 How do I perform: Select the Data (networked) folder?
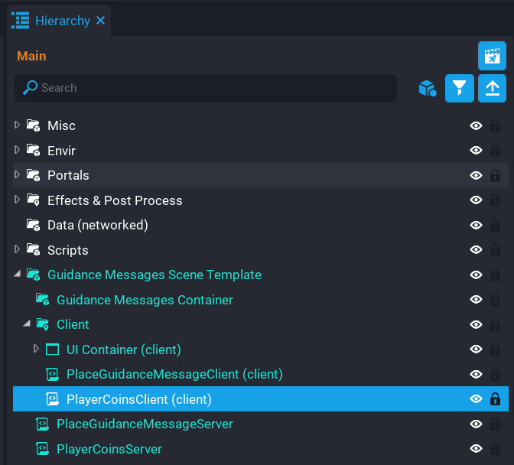[97, 225]
